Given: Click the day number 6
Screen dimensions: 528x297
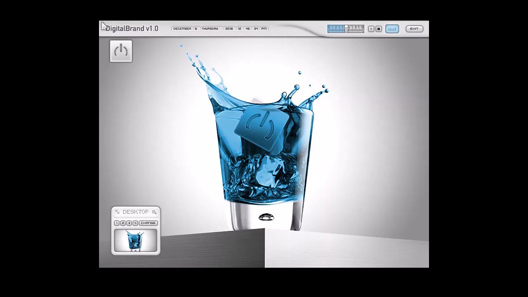Looking at the screenshot, I should click(196, 29).
